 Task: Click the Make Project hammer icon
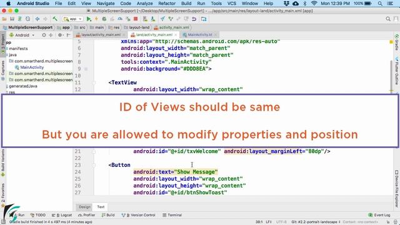(55, 19)
